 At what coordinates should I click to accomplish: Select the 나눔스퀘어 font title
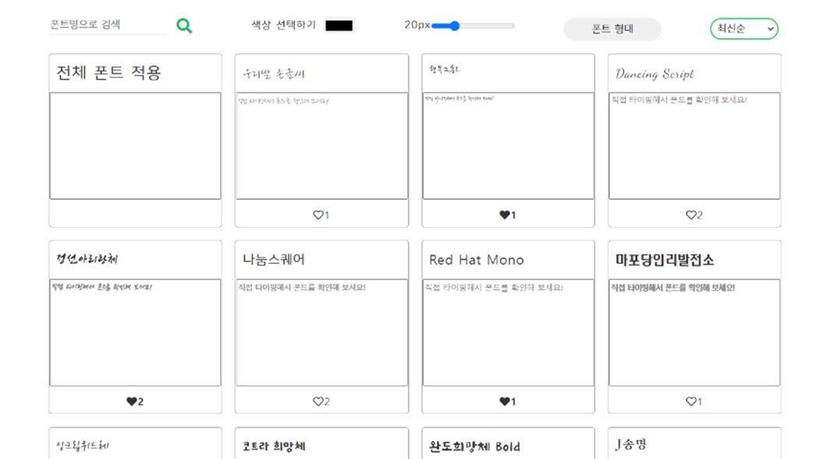(x=273, y=259)
